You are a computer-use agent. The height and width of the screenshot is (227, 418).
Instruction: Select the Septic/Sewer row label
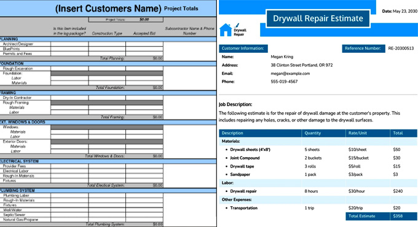14,215
